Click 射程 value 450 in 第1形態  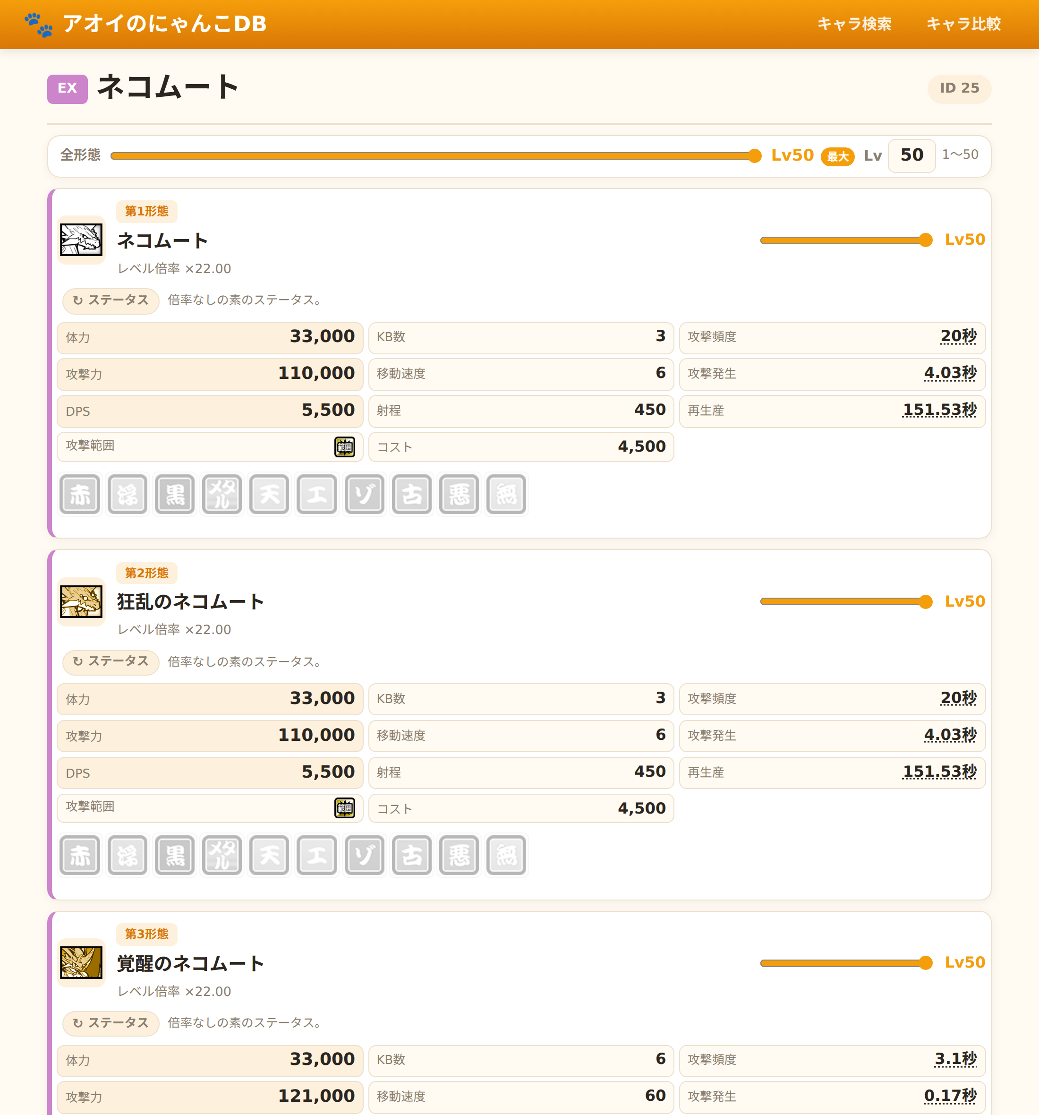(650, 410)
